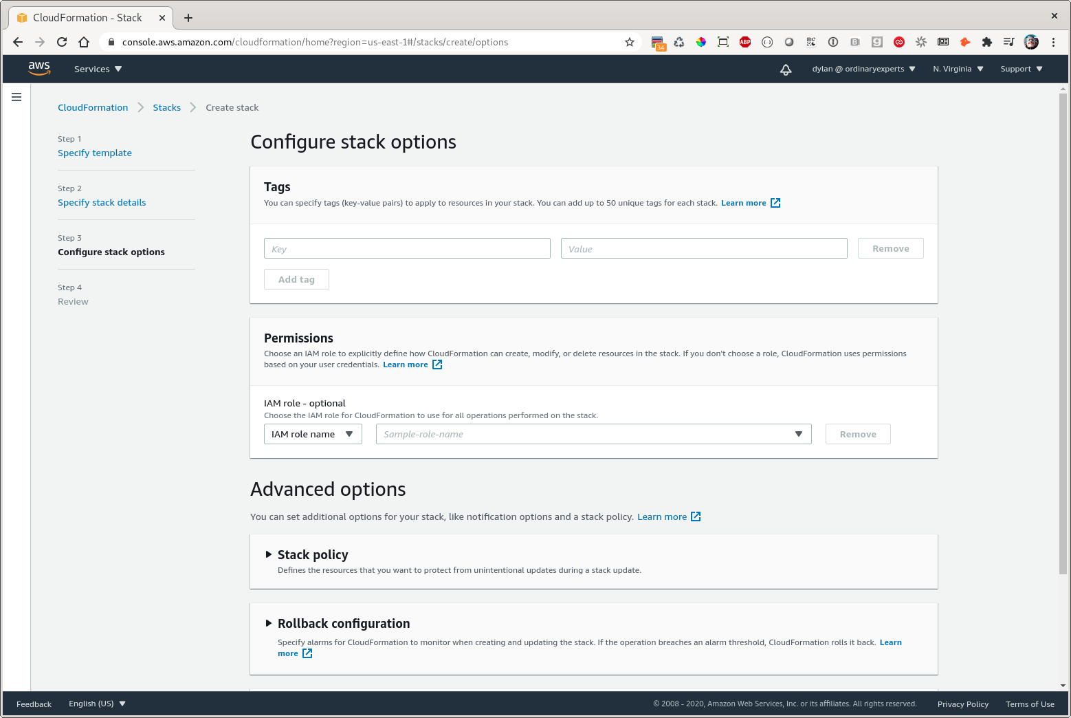This screenshot has height=718, width=1071.
Task: Open the Terms of Use link
Action: [x=1030, y=704]
